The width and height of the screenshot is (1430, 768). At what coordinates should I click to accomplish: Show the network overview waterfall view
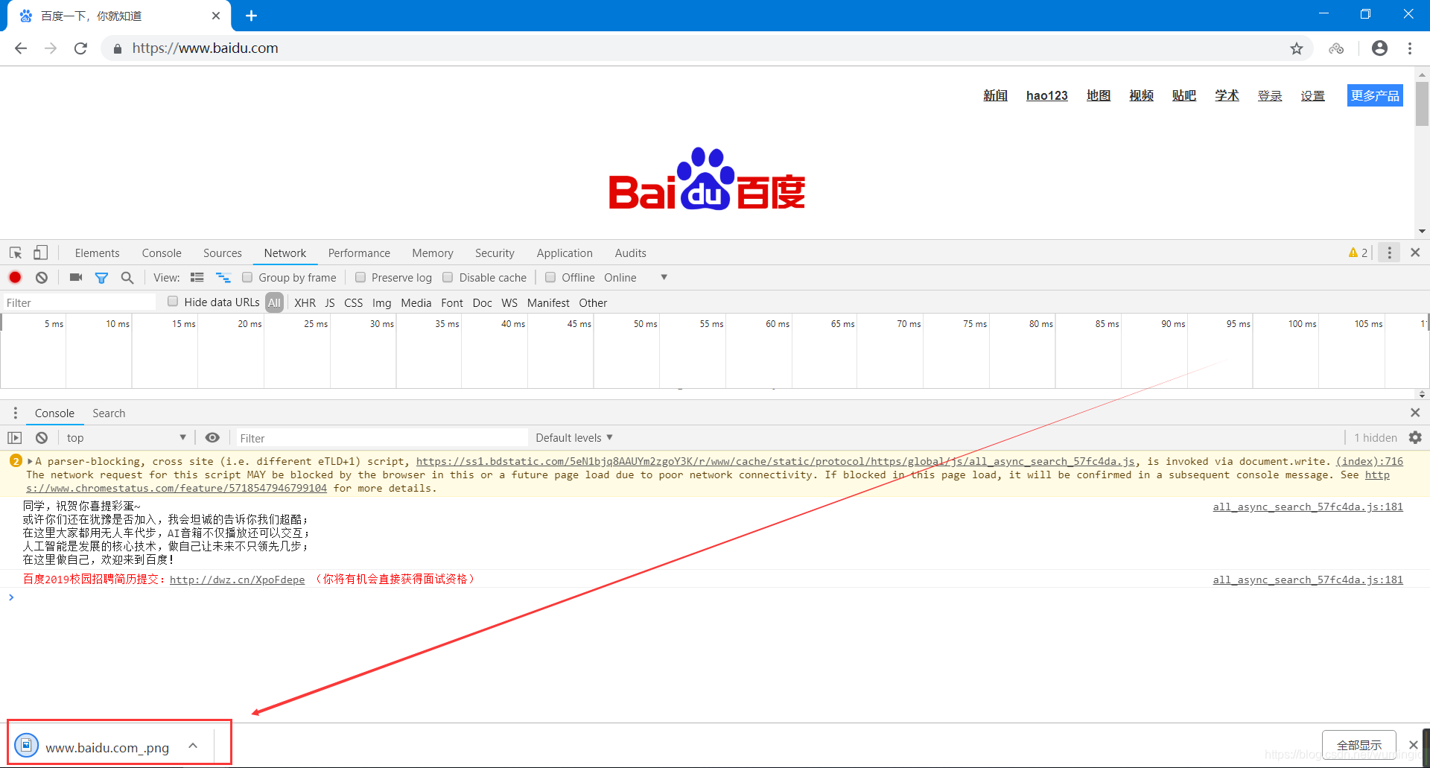(223, 277)
